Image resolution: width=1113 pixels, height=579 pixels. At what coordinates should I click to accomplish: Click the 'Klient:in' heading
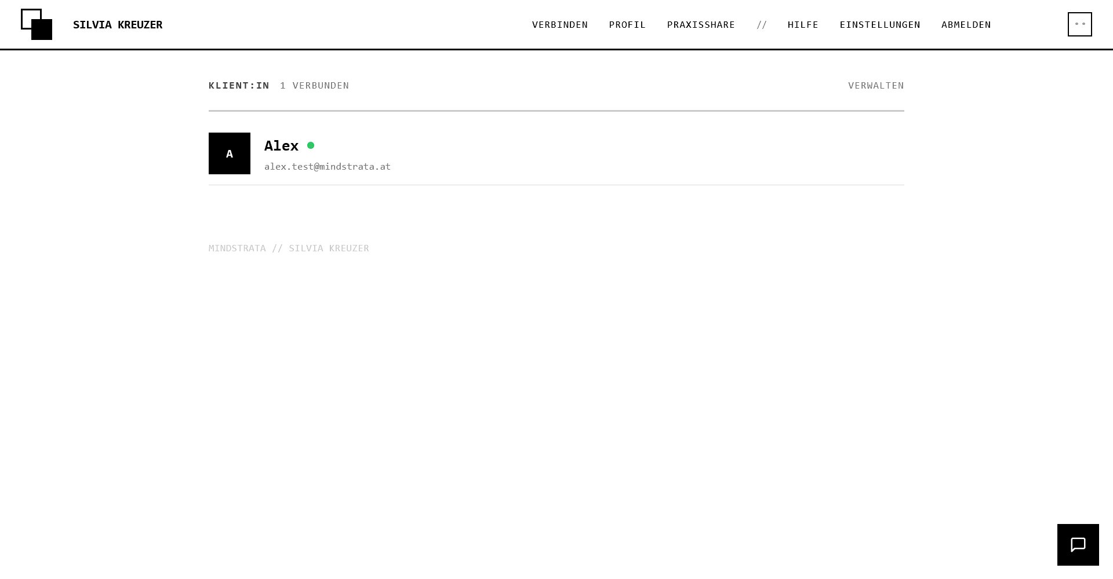(239, 86)
